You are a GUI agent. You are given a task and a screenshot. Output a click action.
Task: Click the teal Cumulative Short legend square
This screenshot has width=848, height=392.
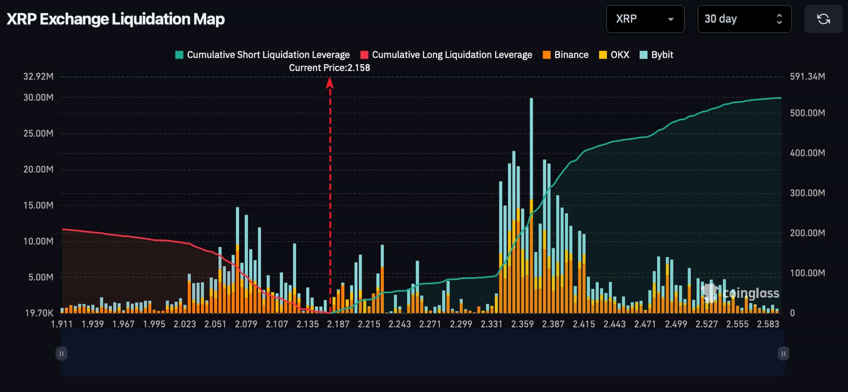179,55
